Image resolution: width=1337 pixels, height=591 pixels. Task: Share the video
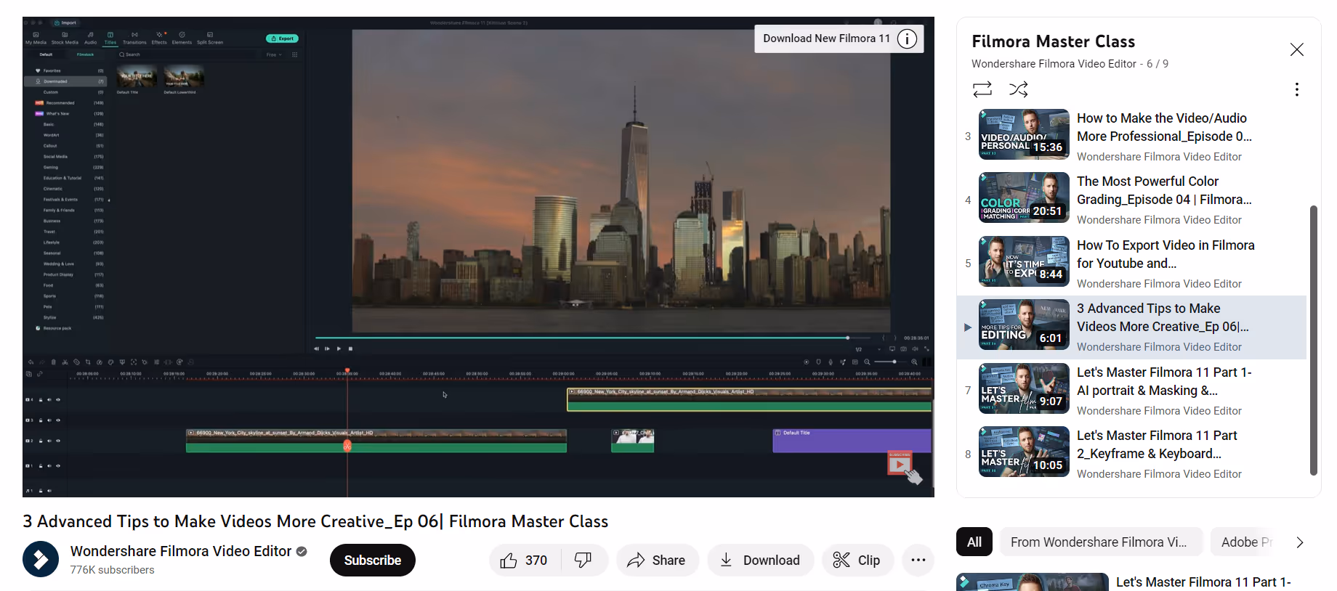(x=657, y=560)
